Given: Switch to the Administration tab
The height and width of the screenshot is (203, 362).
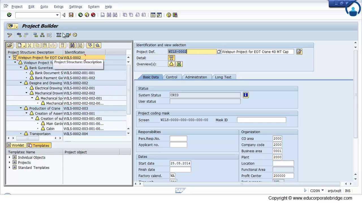Looking at the screenshot, I should click(196, 77).
